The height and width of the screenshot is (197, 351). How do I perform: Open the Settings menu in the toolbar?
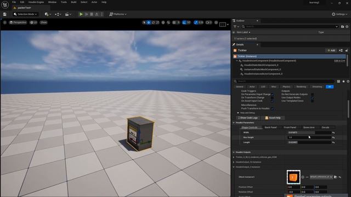point(339,14)
